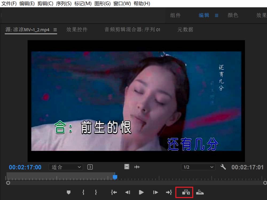The height and width of the screenshot is (200, 267).
Task: Click the Step Forward one frame icon
Action: click(155, 192)
